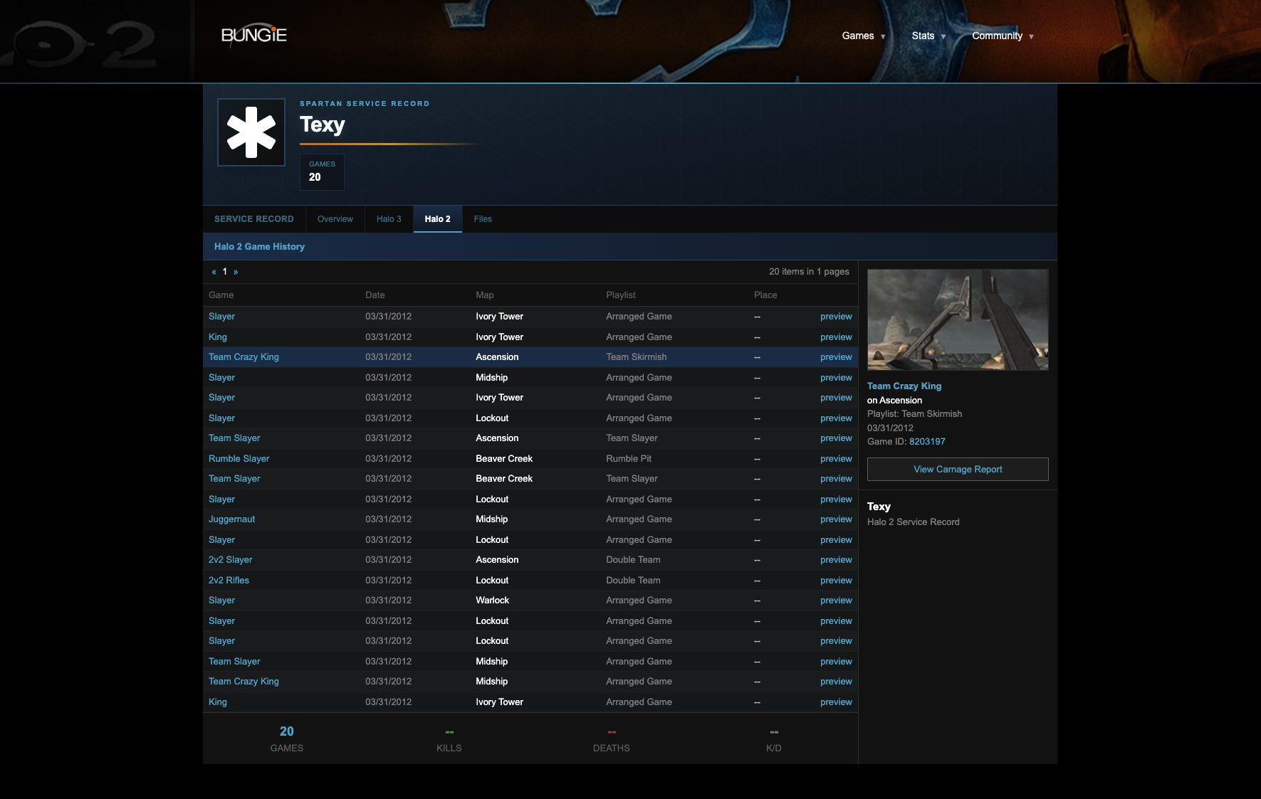Click the Team Skirmish playlist cell in table
The image size is (1261, 799).
click(x=637, y=357)
